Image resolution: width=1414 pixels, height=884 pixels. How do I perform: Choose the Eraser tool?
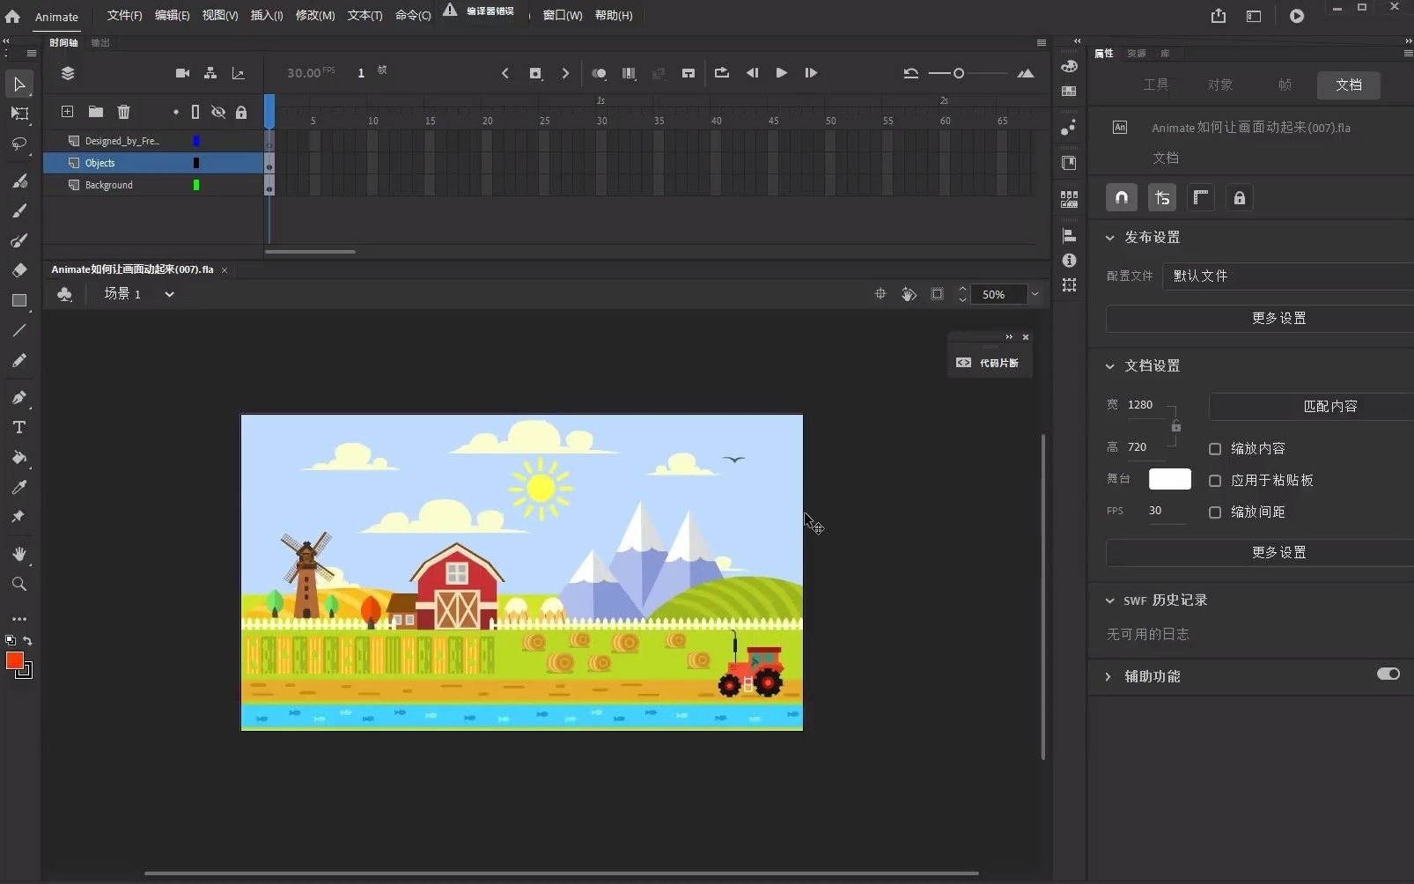18,270
